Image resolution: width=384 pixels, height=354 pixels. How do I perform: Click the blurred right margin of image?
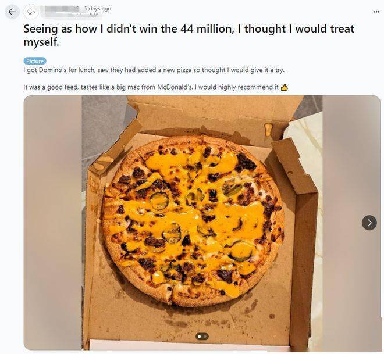[351, 223]
